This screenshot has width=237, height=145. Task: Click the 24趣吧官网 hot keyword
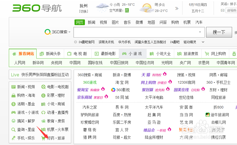coord(87,42)
